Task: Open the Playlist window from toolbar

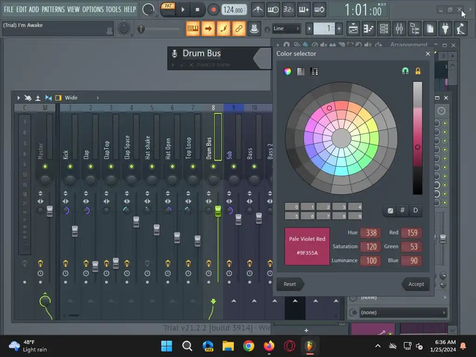Action: (353, 28)
